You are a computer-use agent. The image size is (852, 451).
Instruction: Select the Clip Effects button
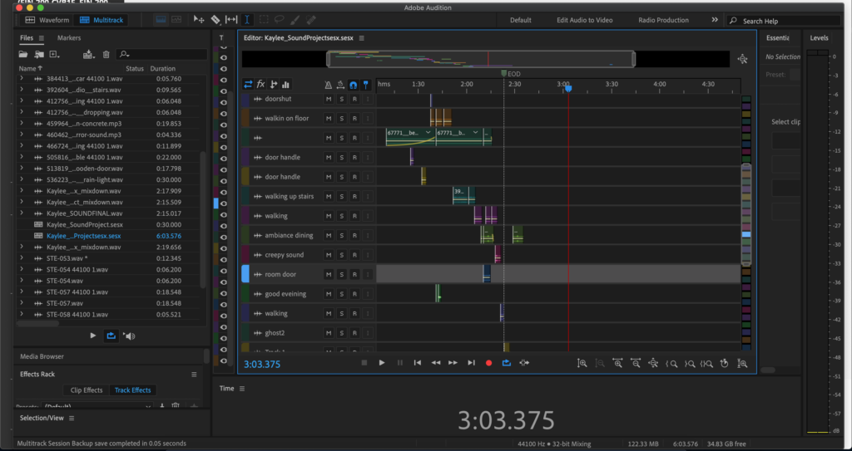tap(86, 390)
